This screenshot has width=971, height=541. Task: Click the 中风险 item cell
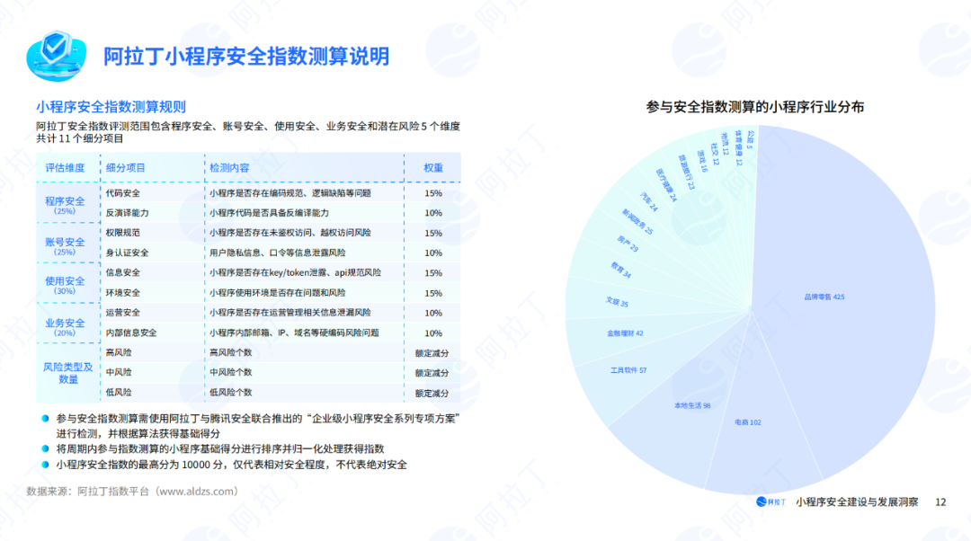(119, 372)
